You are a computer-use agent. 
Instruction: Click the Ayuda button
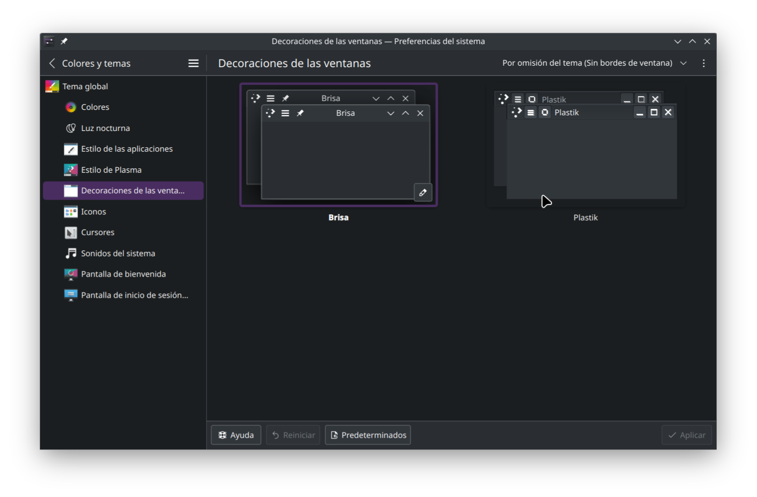click(236, 435)
